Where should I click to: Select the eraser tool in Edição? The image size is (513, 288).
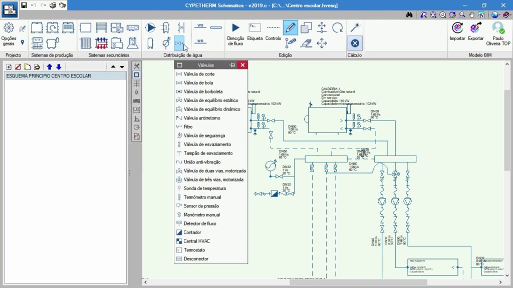(306, 43)
